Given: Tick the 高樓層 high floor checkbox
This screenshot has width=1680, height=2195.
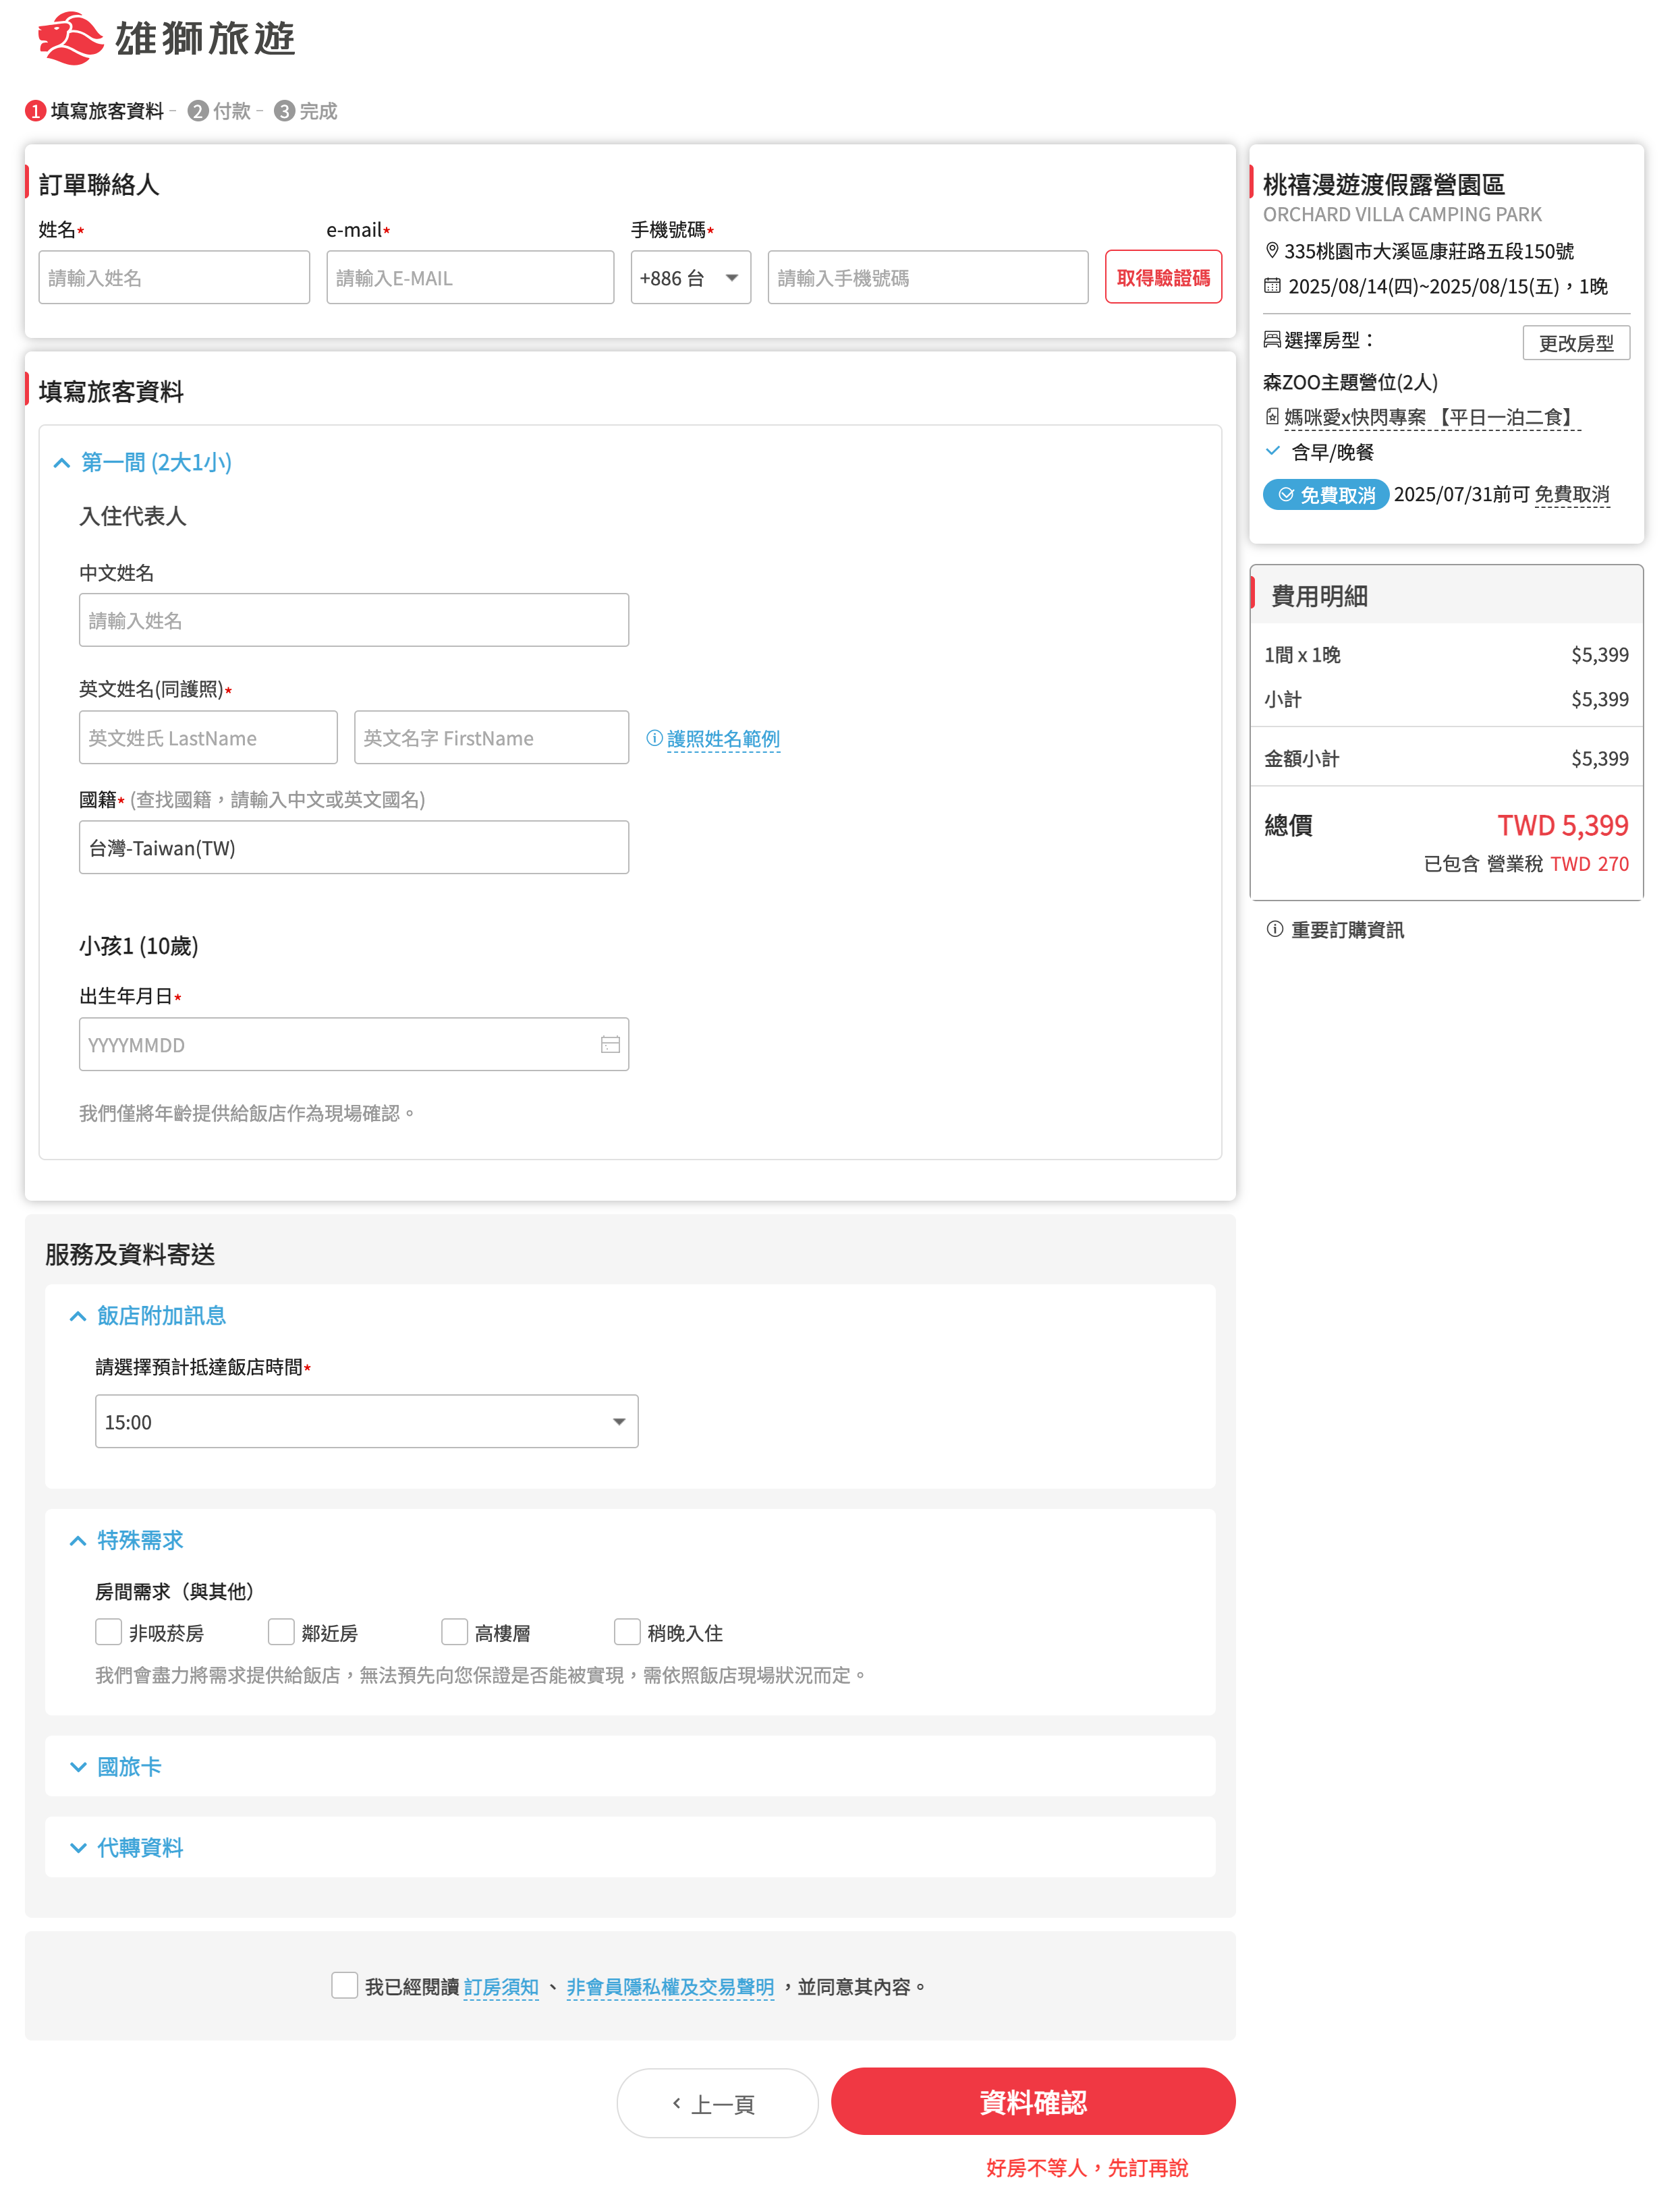Looking at the screenshot, I should pos(454,1631).
